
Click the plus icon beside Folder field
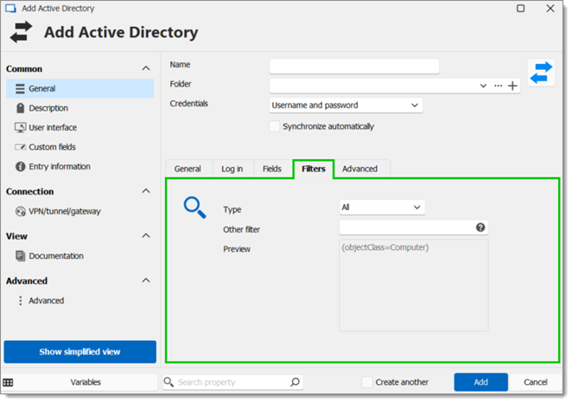pyautogui.click(x=512, y=86)
